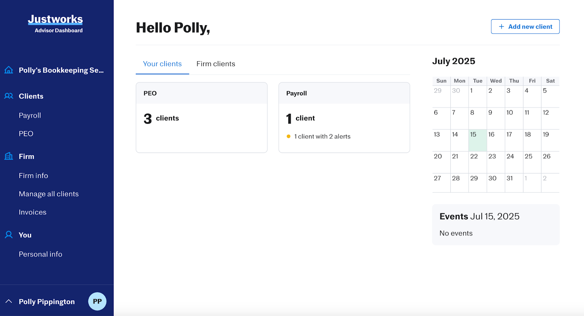Select July 15 on the calendar
Screen dimensions: 584x316
[477, 140]
